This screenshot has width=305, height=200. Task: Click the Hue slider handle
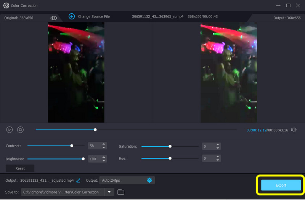[170, 158]
